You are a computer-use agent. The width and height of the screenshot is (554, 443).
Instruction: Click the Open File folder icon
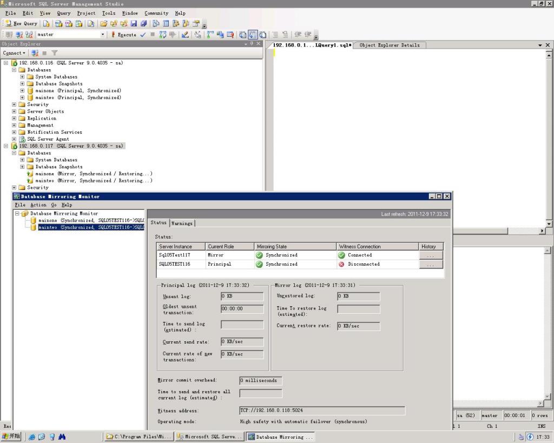tap(103, 24)
